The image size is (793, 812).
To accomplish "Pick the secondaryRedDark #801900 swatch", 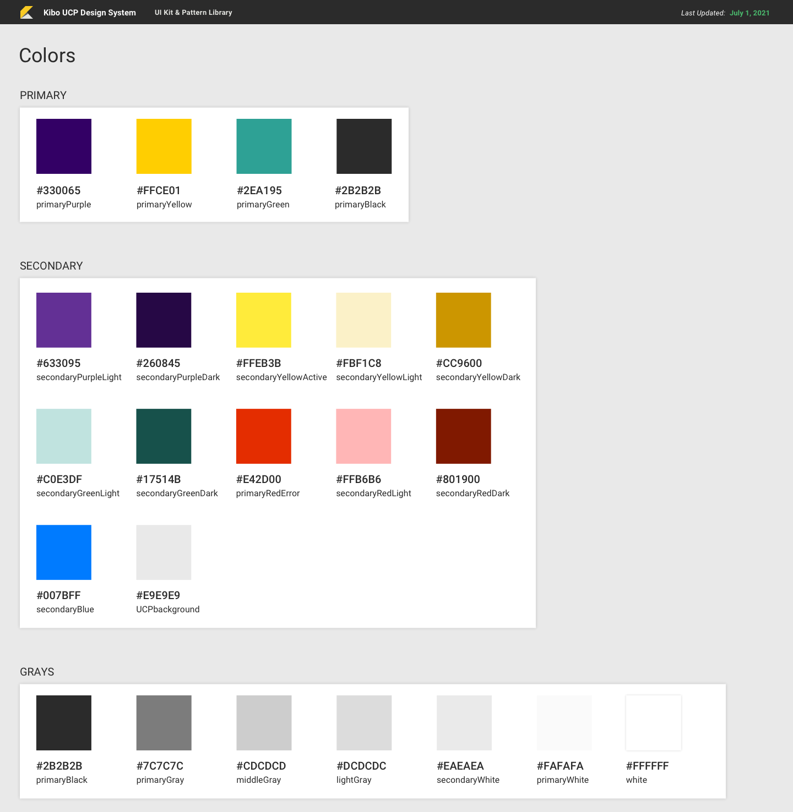I will (x=464, y=436).
